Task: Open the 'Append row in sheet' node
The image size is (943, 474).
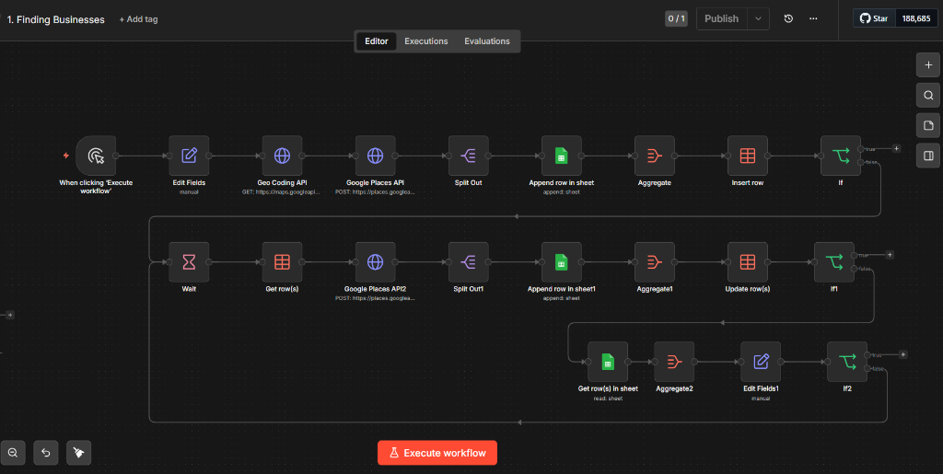Action: [562, 156]
